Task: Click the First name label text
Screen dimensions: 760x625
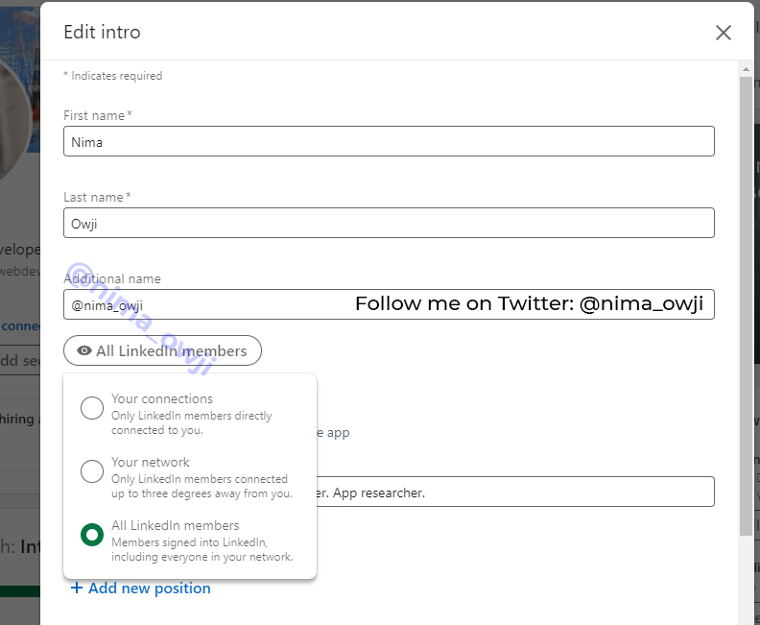Action: click(x=94, y=115)
